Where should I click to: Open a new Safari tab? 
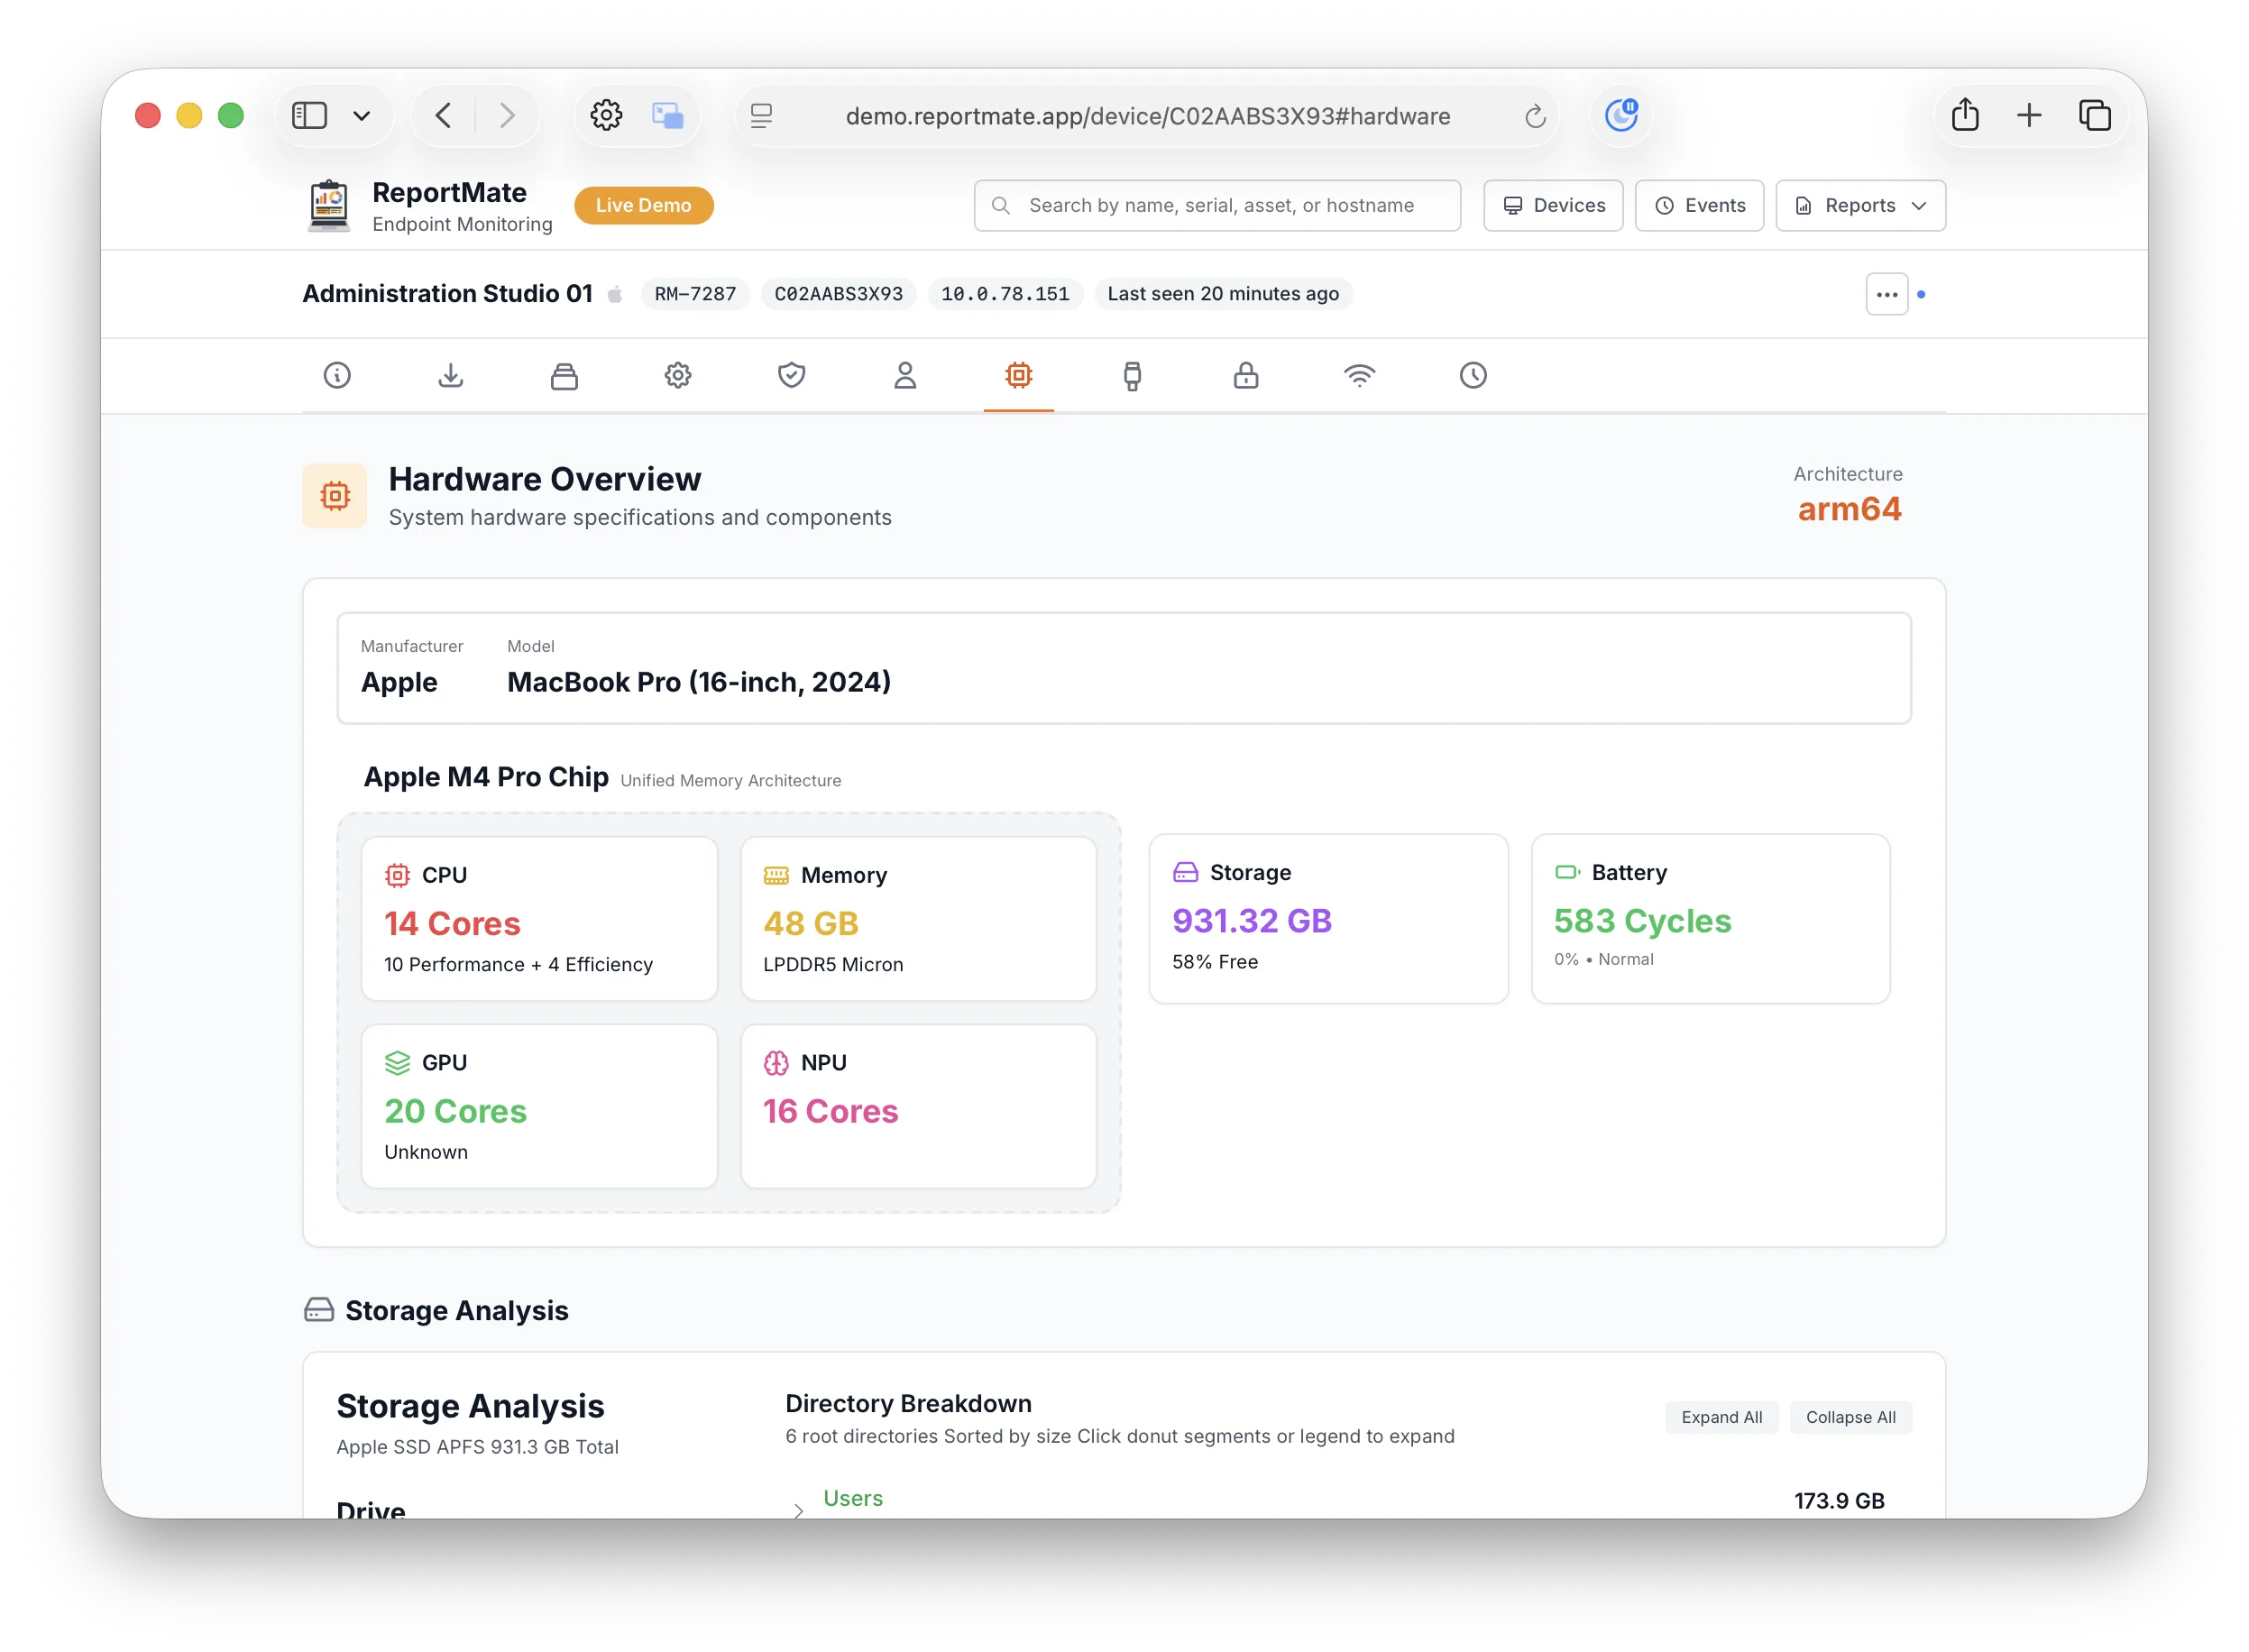pos(2029,116)
